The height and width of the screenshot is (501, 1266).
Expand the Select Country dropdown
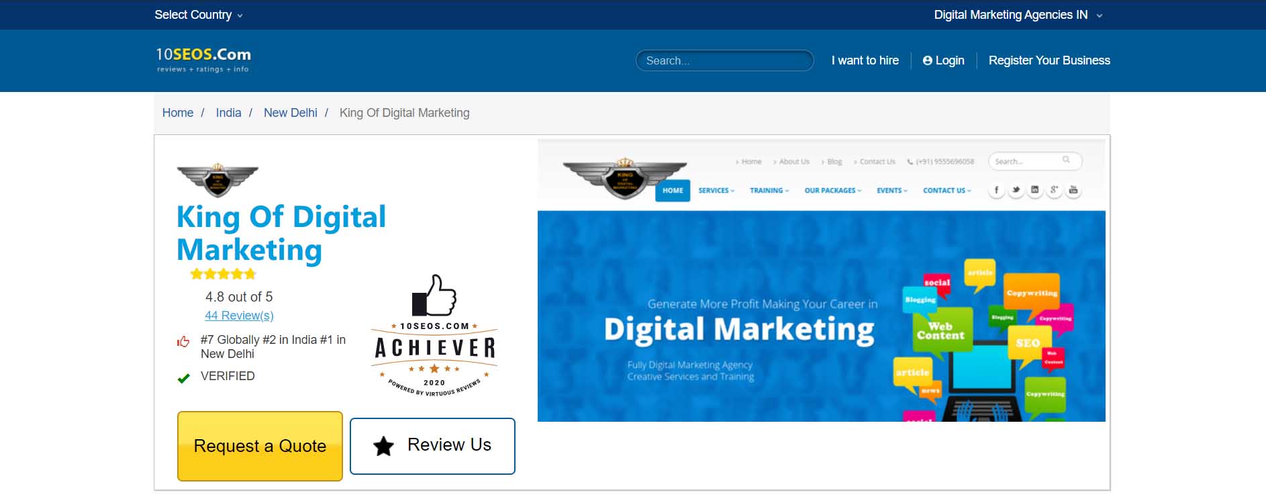199,15
